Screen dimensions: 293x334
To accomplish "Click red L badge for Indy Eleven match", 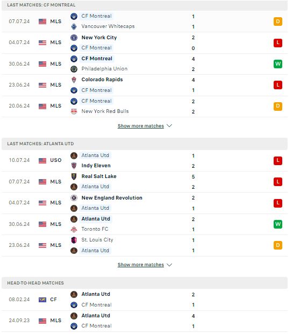I will pyautogui.click(x=278, y=161).
